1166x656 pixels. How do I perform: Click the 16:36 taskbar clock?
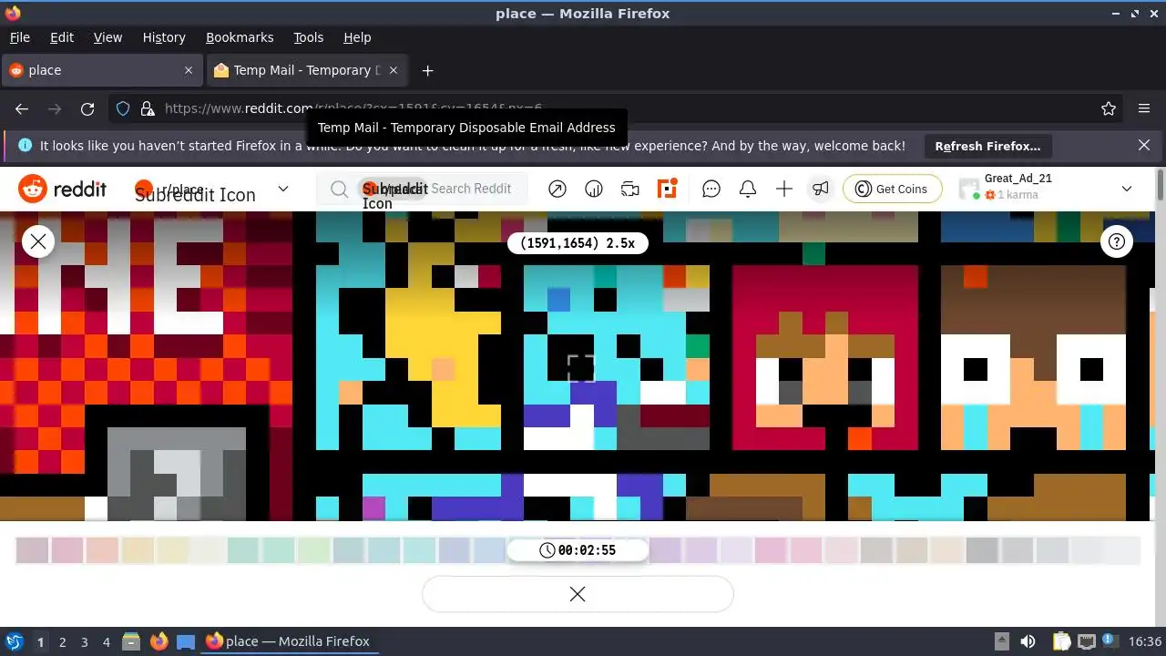pos(1145,641)
